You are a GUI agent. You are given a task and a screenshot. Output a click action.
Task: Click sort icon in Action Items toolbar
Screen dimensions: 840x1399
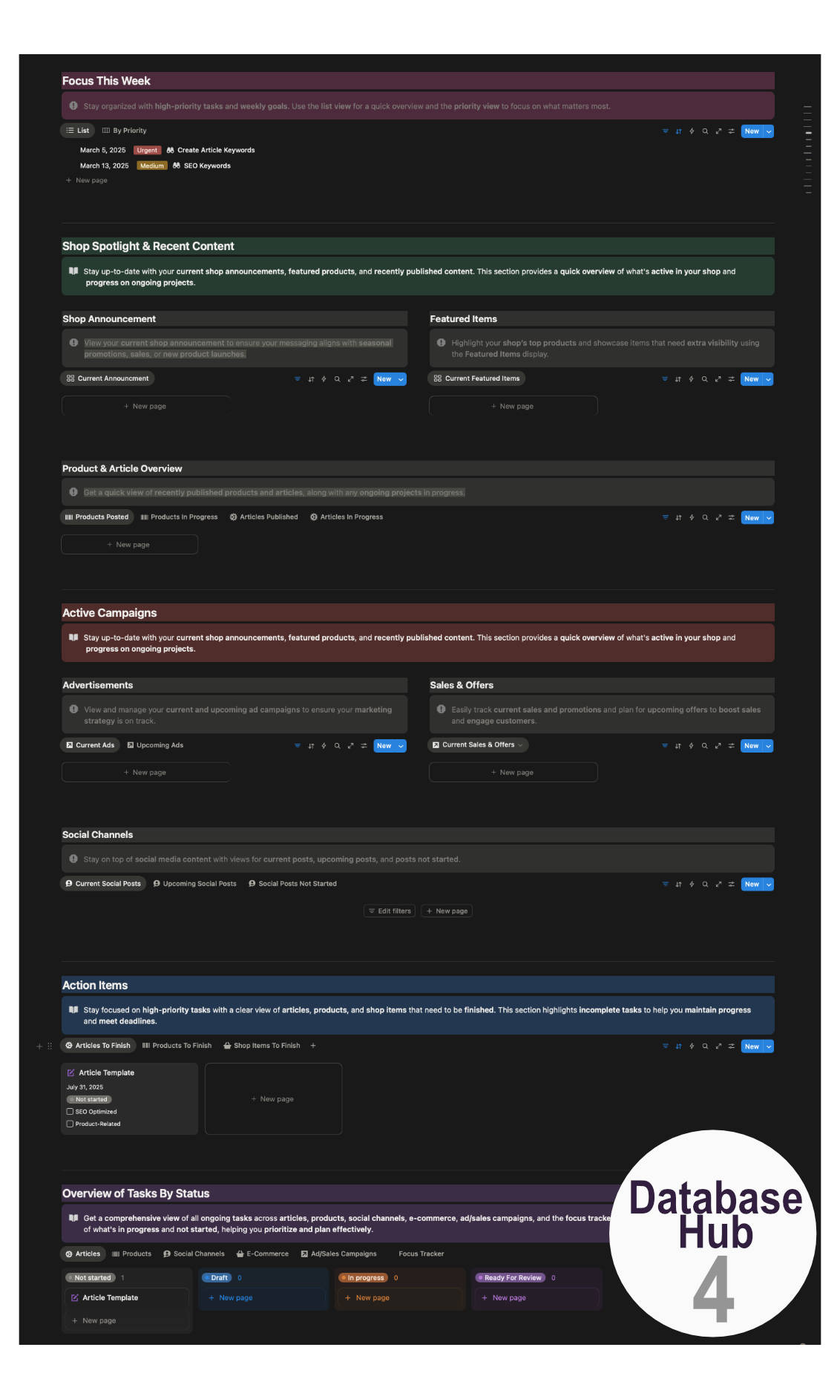(x=678, y=1046)
